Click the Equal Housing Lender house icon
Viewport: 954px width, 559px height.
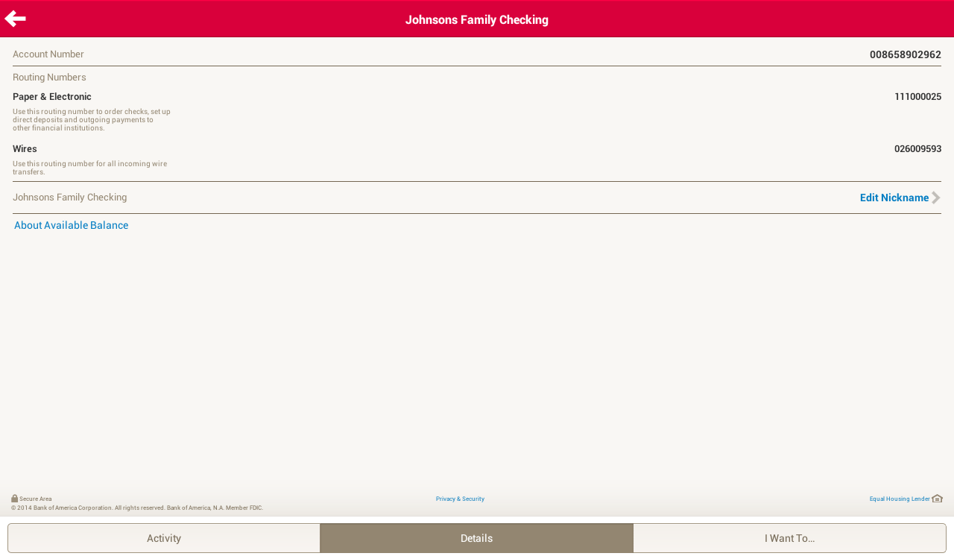click(x=937, y=499)
